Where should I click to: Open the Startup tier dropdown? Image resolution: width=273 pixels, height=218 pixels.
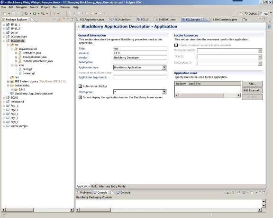164,92
